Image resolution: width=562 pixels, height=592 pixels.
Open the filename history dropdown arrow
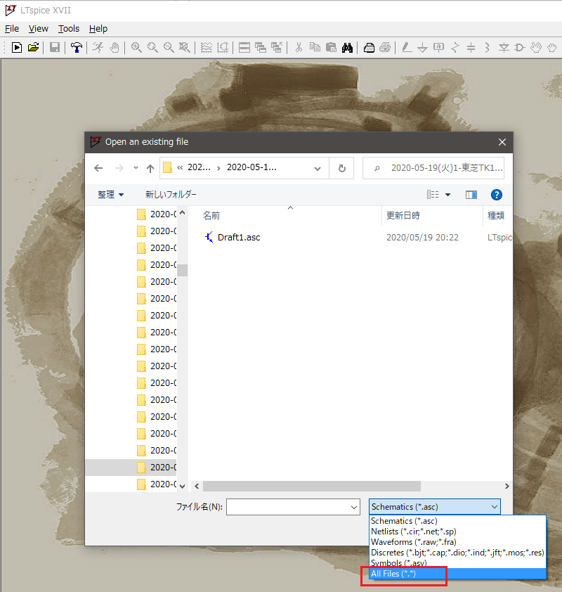click(x=354, y=507)
